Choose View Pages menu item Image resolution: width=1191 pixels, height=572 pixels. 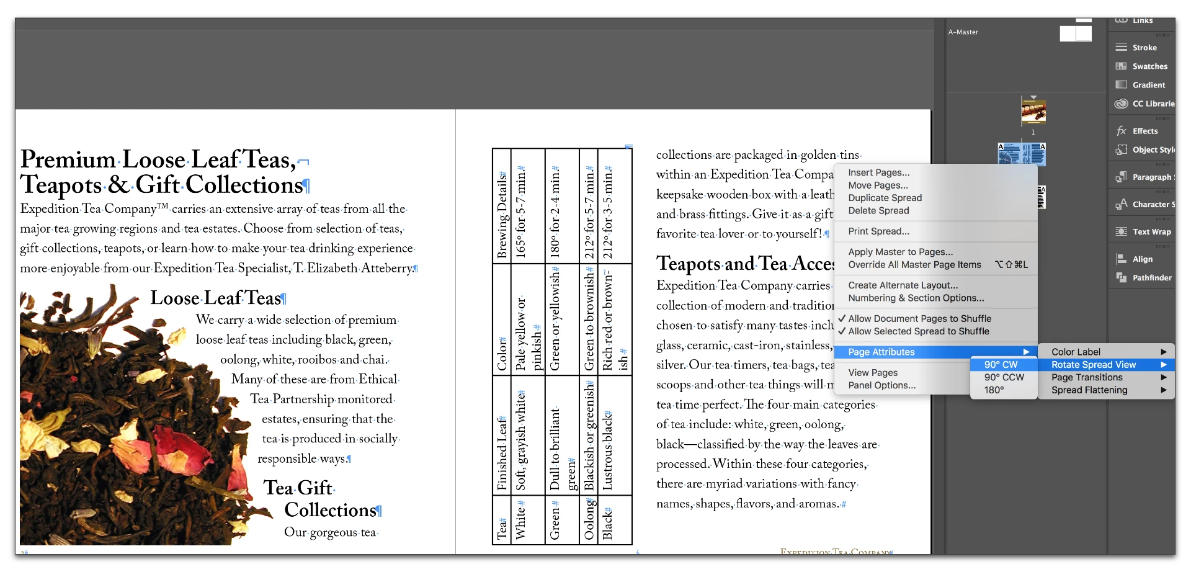873,373
